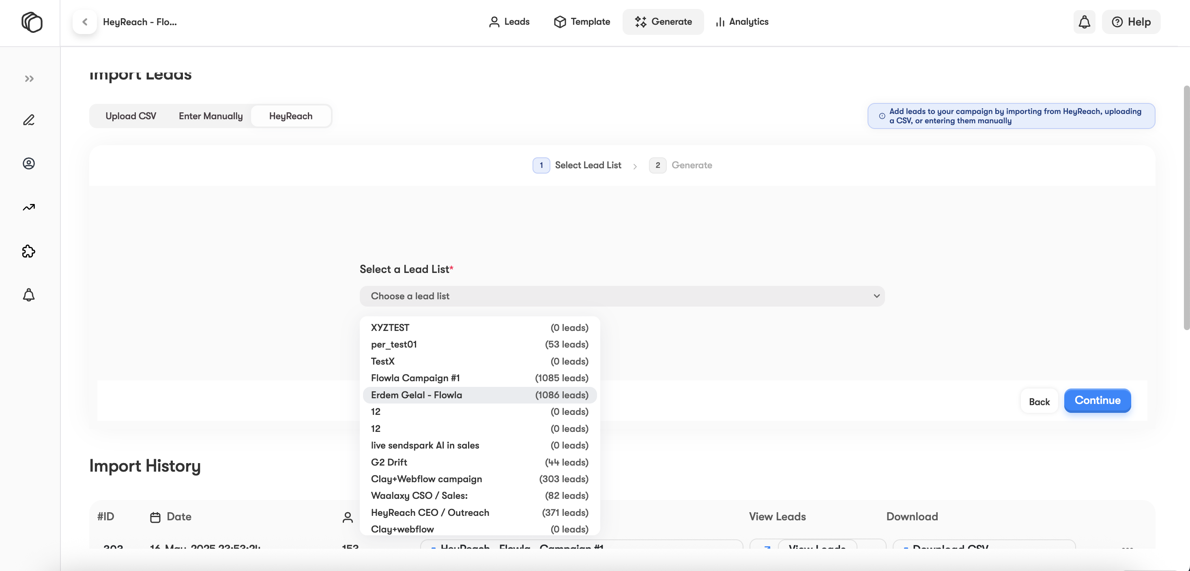The image size is (1190, 571).
Task: Click the person icon column header
Action: tap(348, 517)
